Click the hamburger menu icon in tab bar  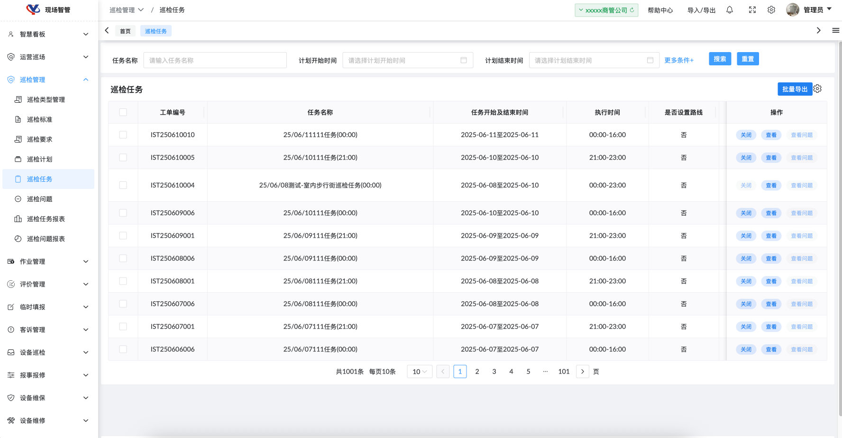[x=835, y=30]
